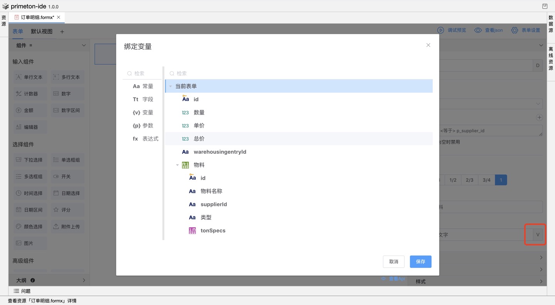The image size is (555, 305).
Task: Choose the 表达式 category
Action: pyautogui.click(x=145, y=139)
